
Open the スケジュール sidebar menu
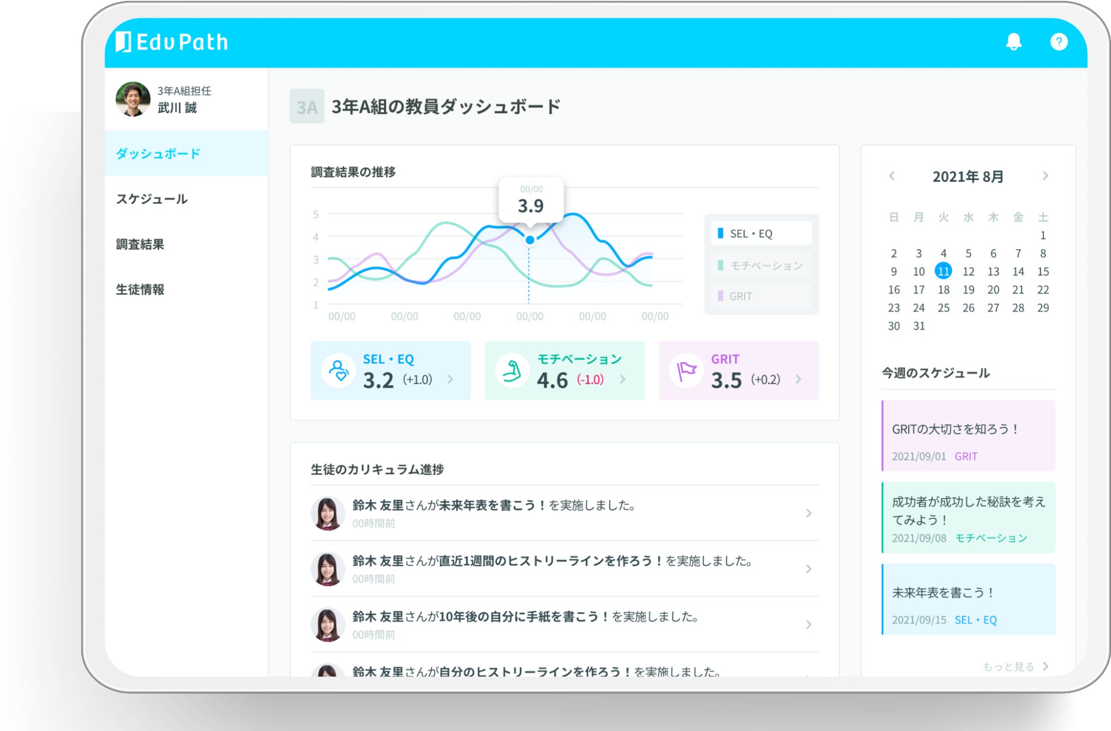pyautogui.click(x=152, y=199)
